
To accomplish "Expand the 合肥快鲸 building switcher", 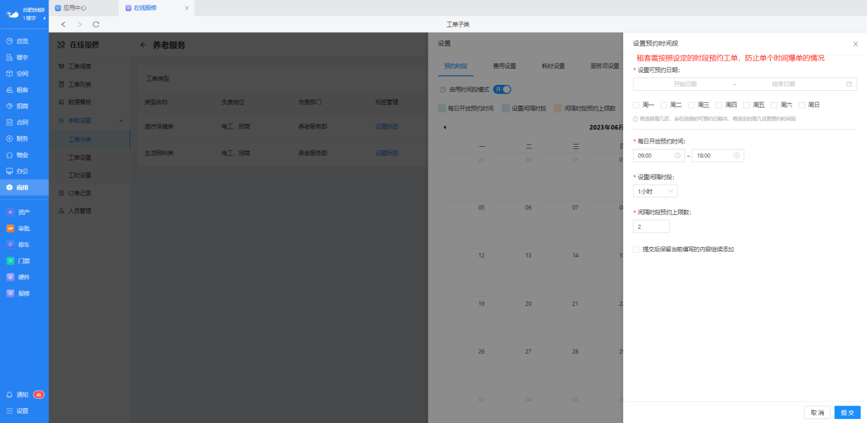I will tap(45, 18).
